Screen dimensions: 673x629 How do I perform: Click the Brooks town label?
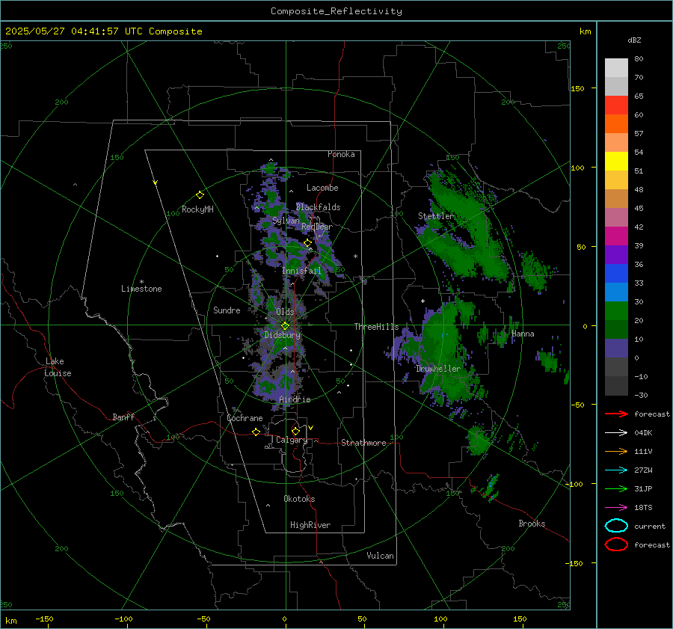[532, 524]
